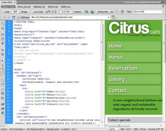Toggle Inspect mode on
This screenshot has width=166, height=131.
(x=78, y=12)
